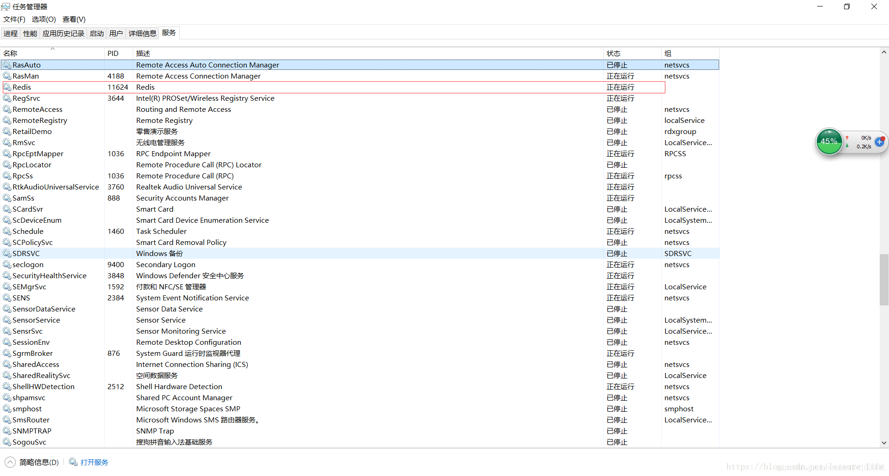Screen dimensions: 889x476
Task: Click the scrollbar up arrow
Action: [884, 52]
